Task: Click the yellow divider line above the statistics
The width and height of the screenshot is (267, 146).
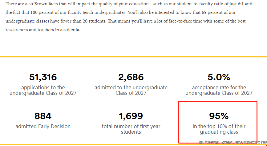Action: coord(134,57)
